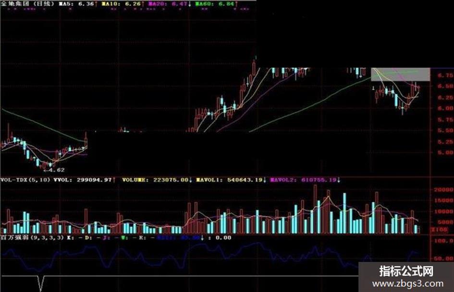Click the X100 volume unit label
This screenshot has height=292, width=454.
pos(440,230)
